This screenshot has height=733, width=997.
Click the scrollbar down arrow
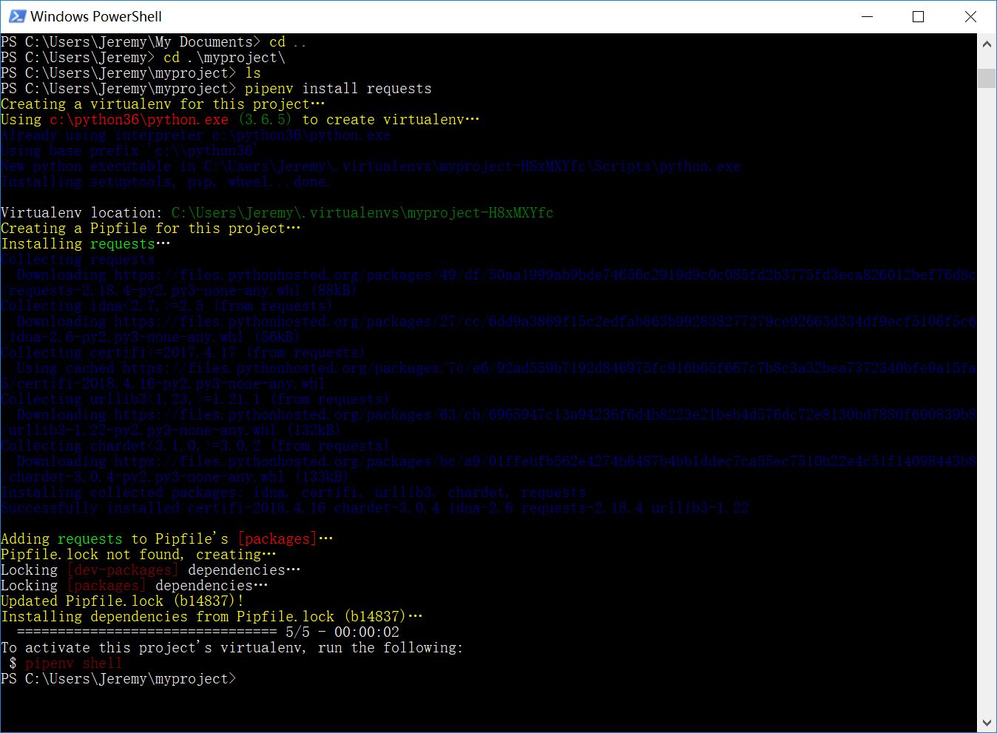[x=987, y=723]
